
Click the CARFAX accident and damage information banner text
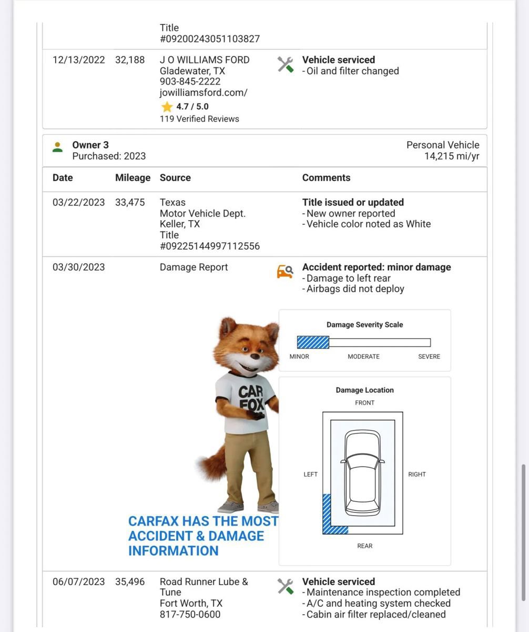tap(203, 536)
